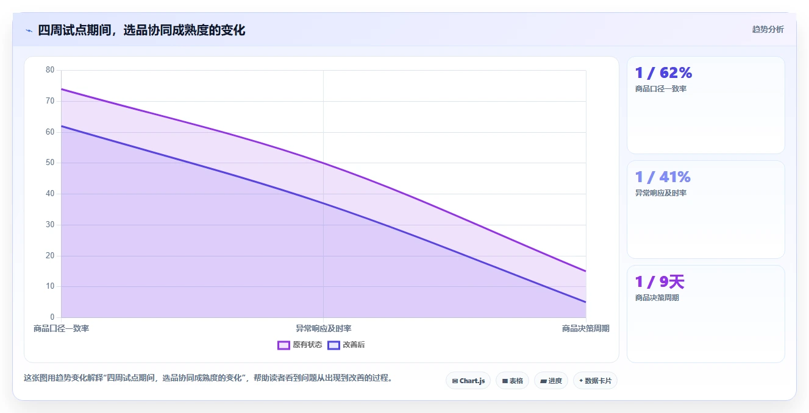
Task: Select the 数据卡片 chip
Action: coord(596,381)
